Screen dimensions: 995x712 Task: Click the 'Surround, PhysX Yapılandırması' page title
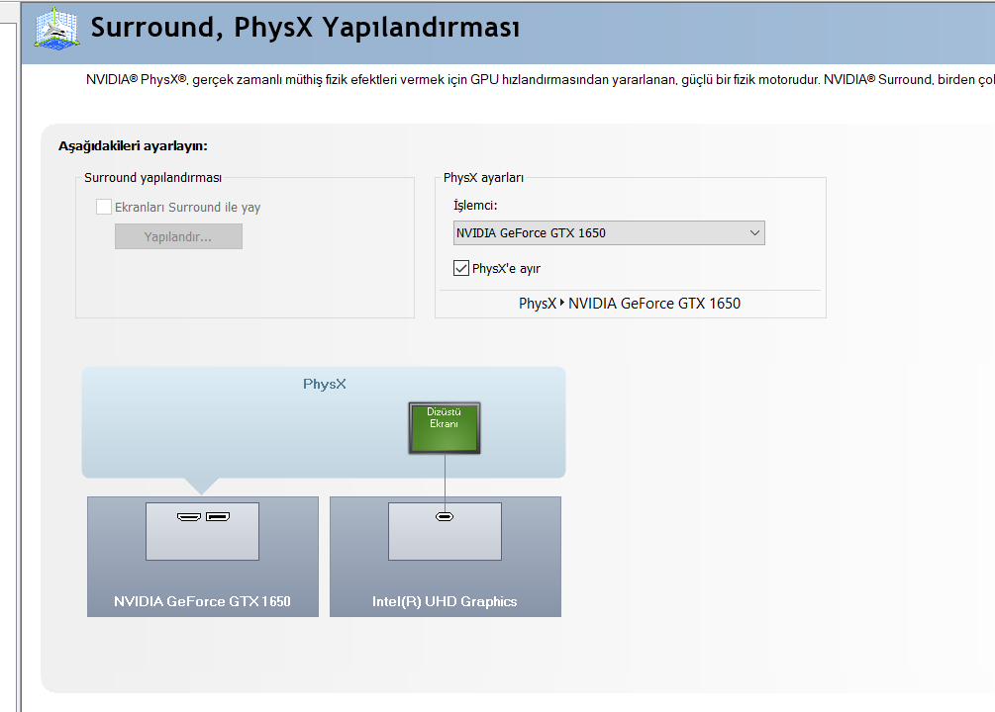tap(305, 28)
